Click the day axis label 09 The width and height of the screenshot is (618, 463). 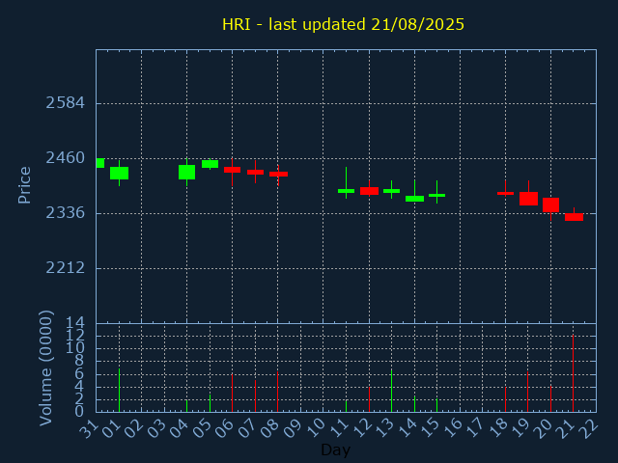pyautogui.click(x=293, y=428)
